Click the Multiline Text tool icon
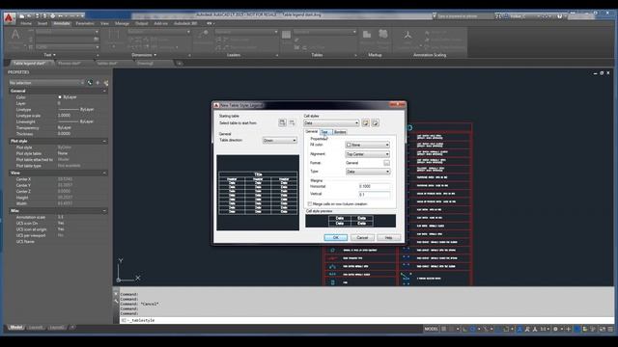This screenshot has height=347, width=618. point(15,35)
